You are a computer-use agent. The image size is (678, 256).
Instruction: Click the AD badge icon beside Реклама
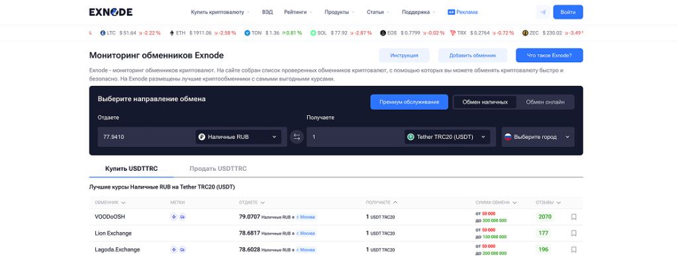452,12
